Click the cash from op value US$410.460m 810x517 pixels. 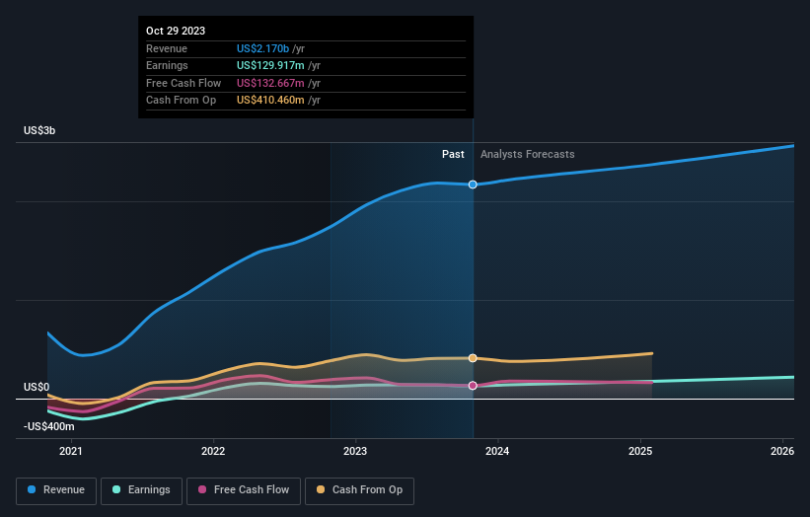(x=270, y=101)
